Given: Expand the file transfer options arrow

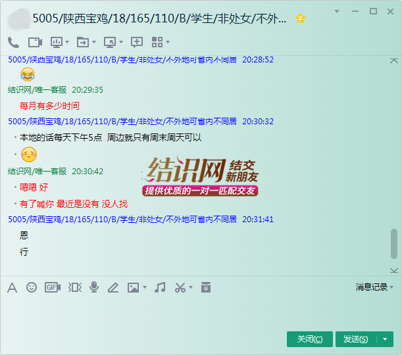Looking at the screenshot, I should (94, 42).
